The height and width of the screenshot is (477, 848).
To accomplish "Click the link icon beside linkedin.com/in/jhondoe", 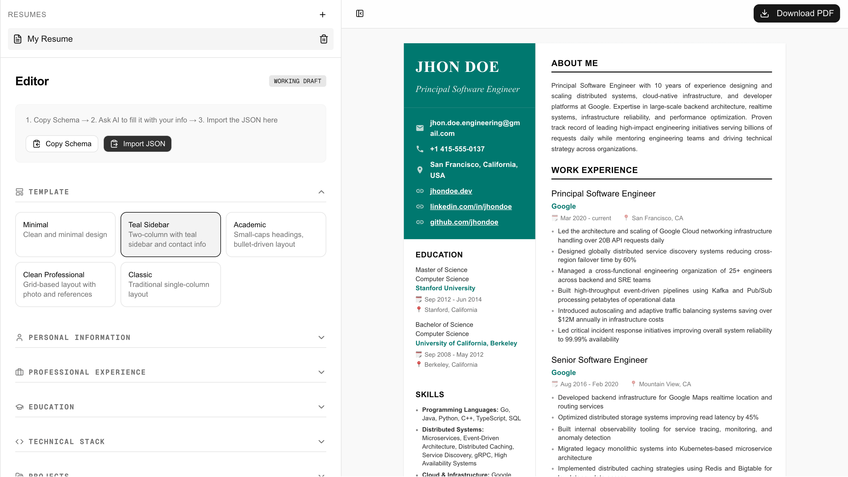I will click(420, 207).
